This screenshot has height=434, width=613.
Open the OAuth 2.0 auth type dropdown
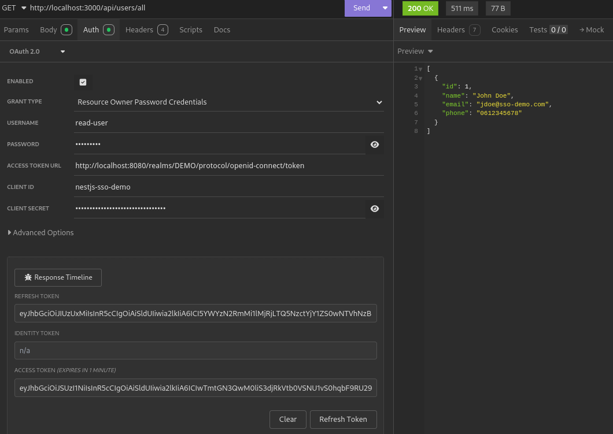37,51
